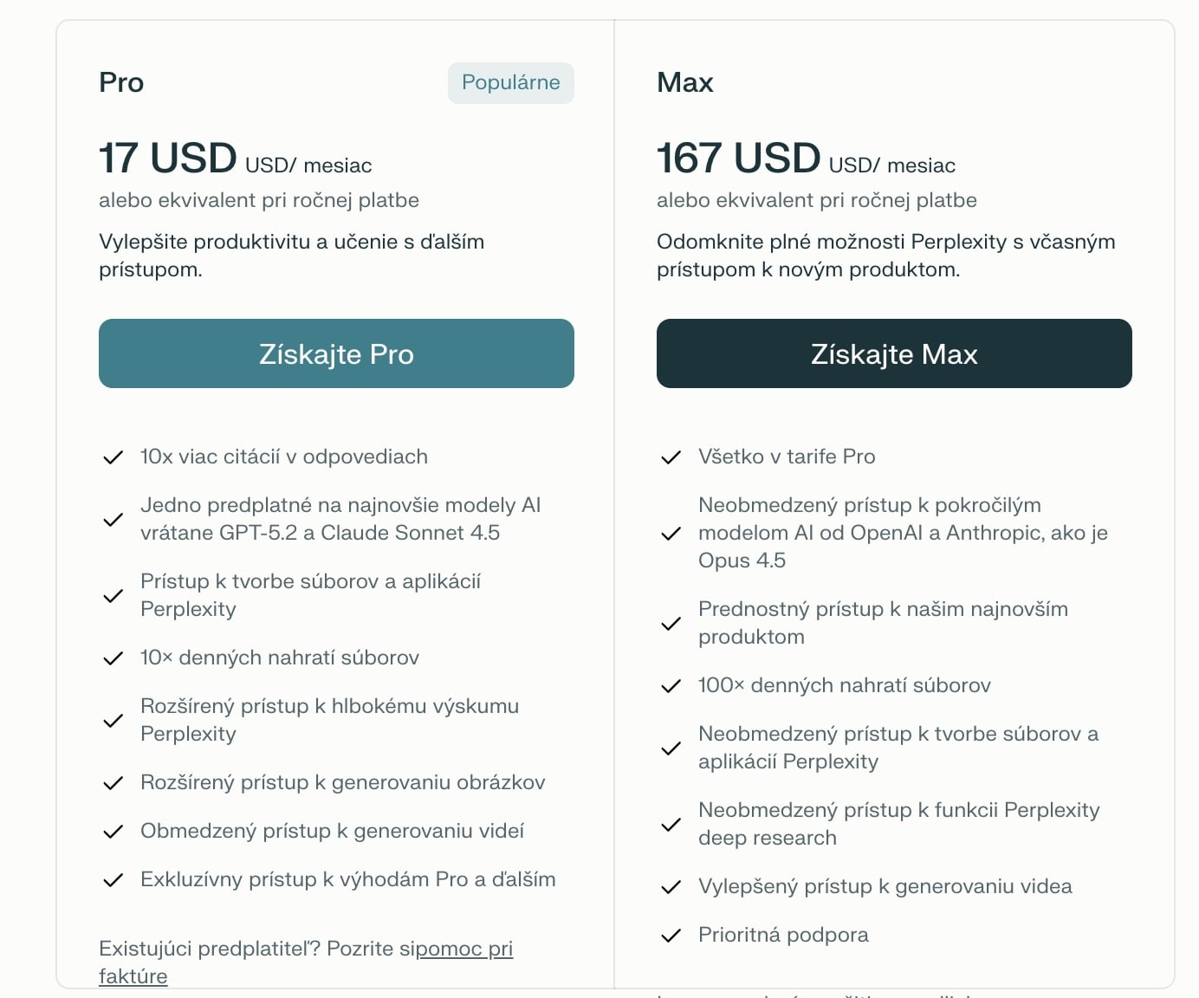Click the Populárne badge on Pro plan
This screenshot has width=1199, height=998.
[x=510, y=83]
